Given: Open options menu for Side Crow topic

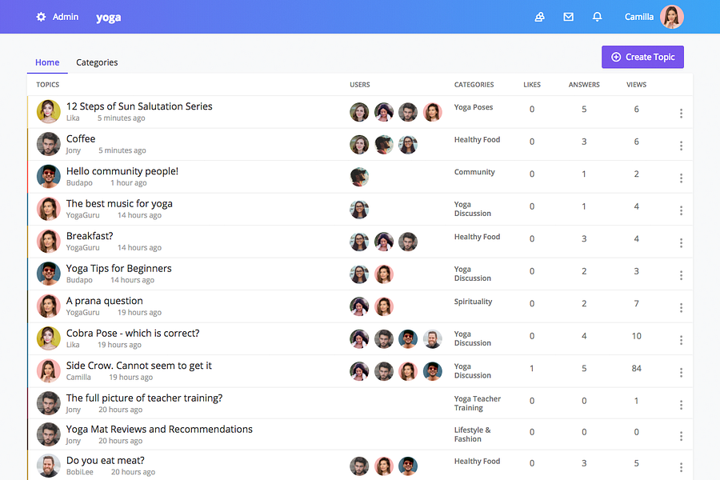Looking at the screenshot, I should point(681,372).
